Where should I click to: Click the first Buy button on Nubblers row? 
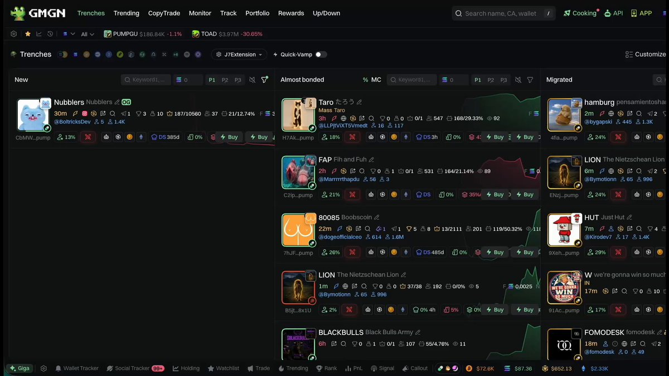click(x=229, y=137)
